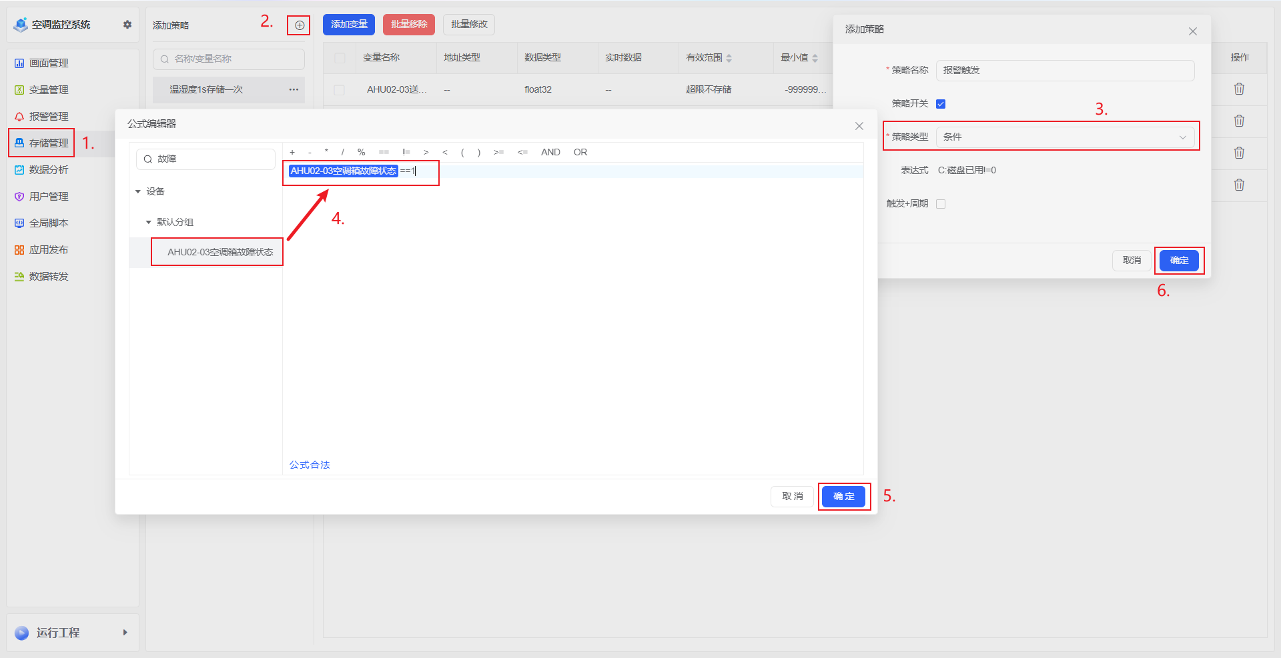Image resolution: width=1281 pixels, height=658 pixels.
Task: Collapse the 默认分组 tree group
Action: coord(149,223)
